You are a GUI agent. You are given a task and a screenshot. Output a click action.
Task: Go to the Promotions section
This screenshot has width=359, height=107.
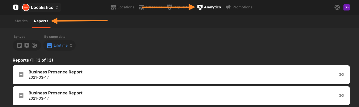click(x=239, y=7)
